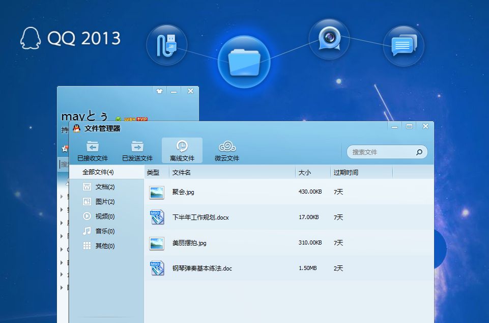
Task: Click the green check icon beside username
Action: [x=118, y=119]
